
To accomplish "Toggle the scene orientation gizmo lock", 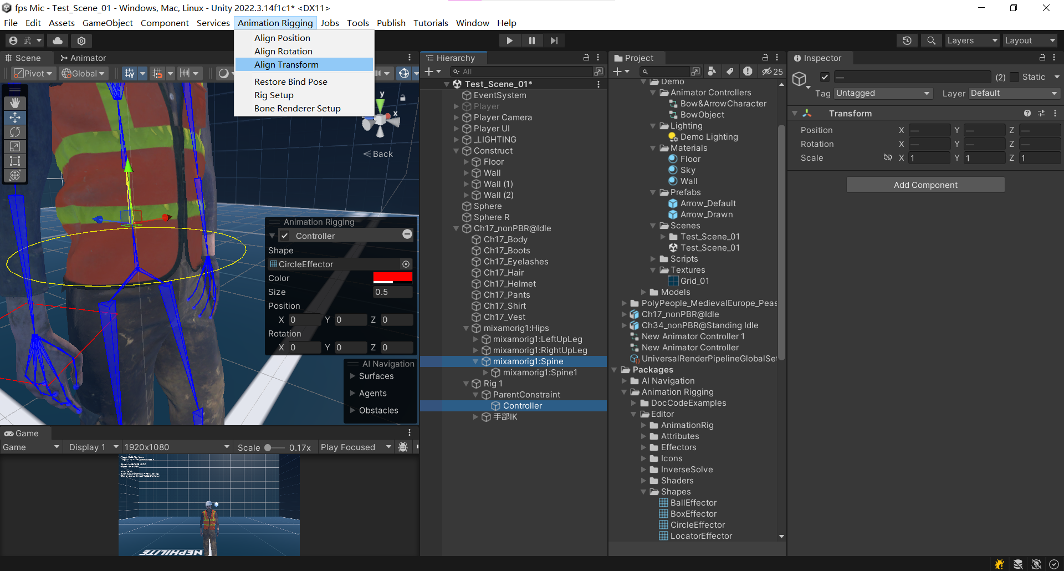I will click(x=403, y=98).
